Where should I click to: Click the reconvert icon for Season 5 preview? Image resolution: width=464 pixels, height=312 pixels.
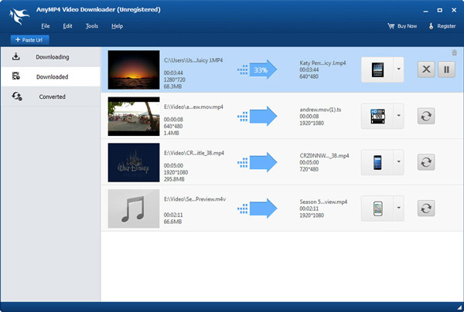click(x=426, y=209)
